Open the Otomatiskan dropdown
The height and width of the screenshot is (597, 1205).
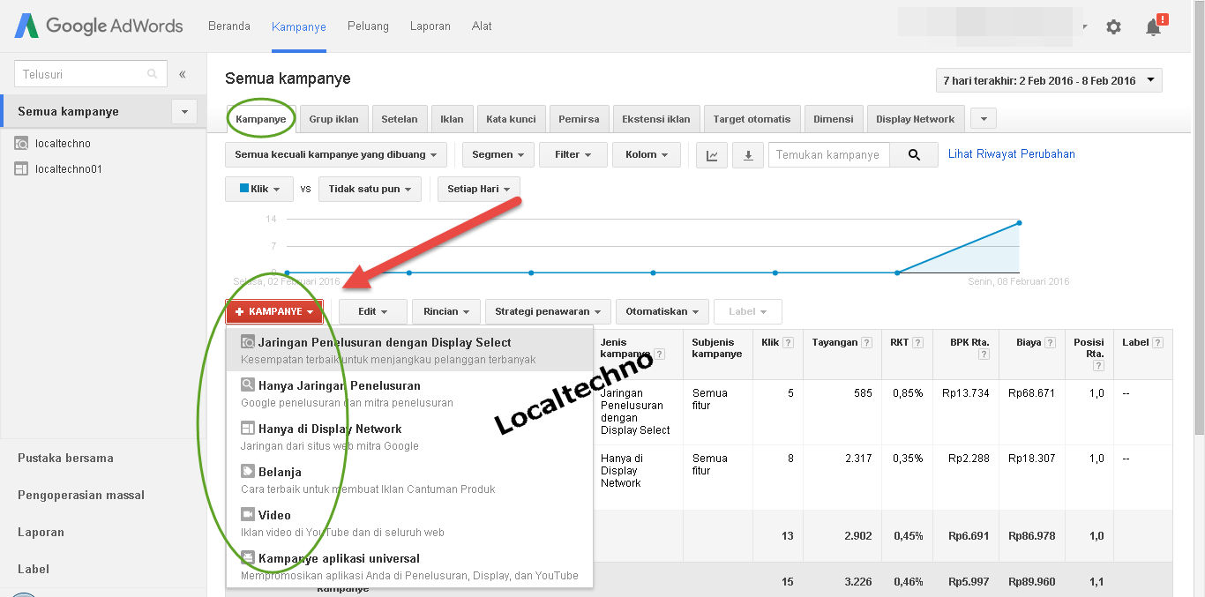click(x=662, y=311)
